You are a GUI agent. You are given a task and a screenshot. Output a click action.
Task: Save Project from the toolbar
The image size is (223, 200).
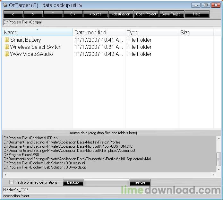coord(172,14)
